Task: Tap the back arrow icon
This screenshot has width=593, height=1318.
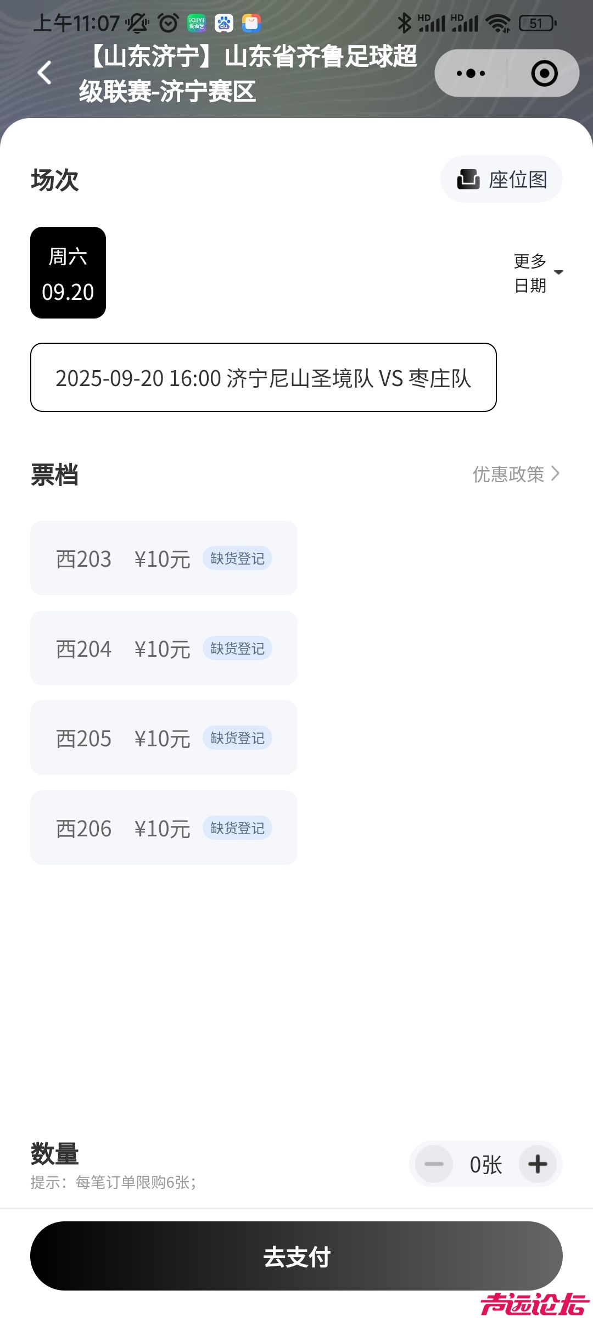Action: click(44, 73)
